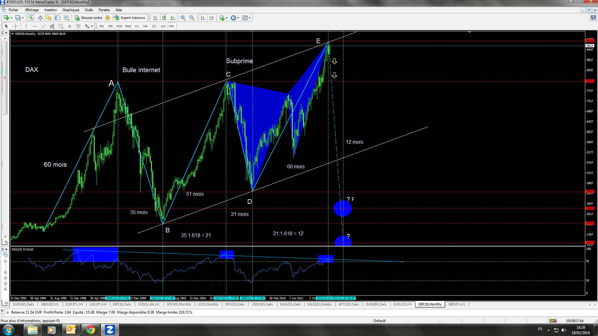Click the Zoom In magnifier icon
The height and width of the screenshot is (336, 598).
point(183,18)
